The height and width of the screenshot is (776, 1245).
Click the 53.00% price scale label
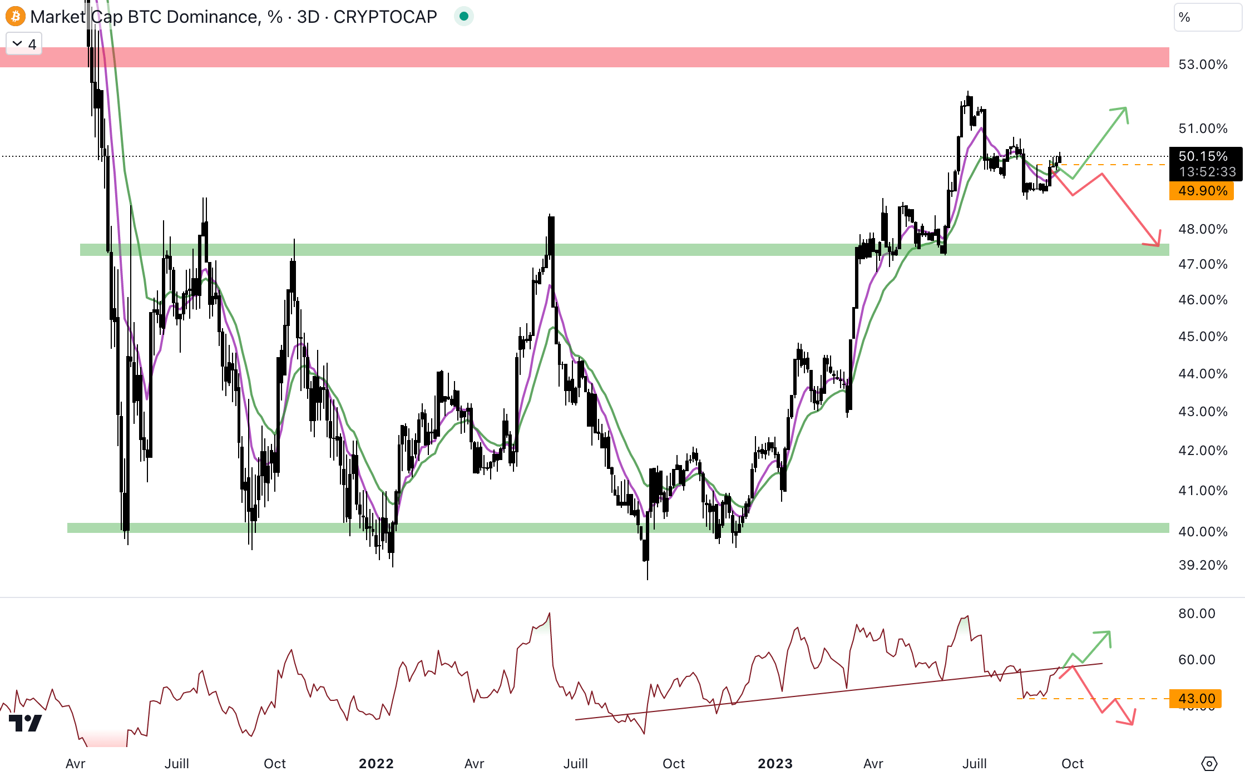point(1203,65)
